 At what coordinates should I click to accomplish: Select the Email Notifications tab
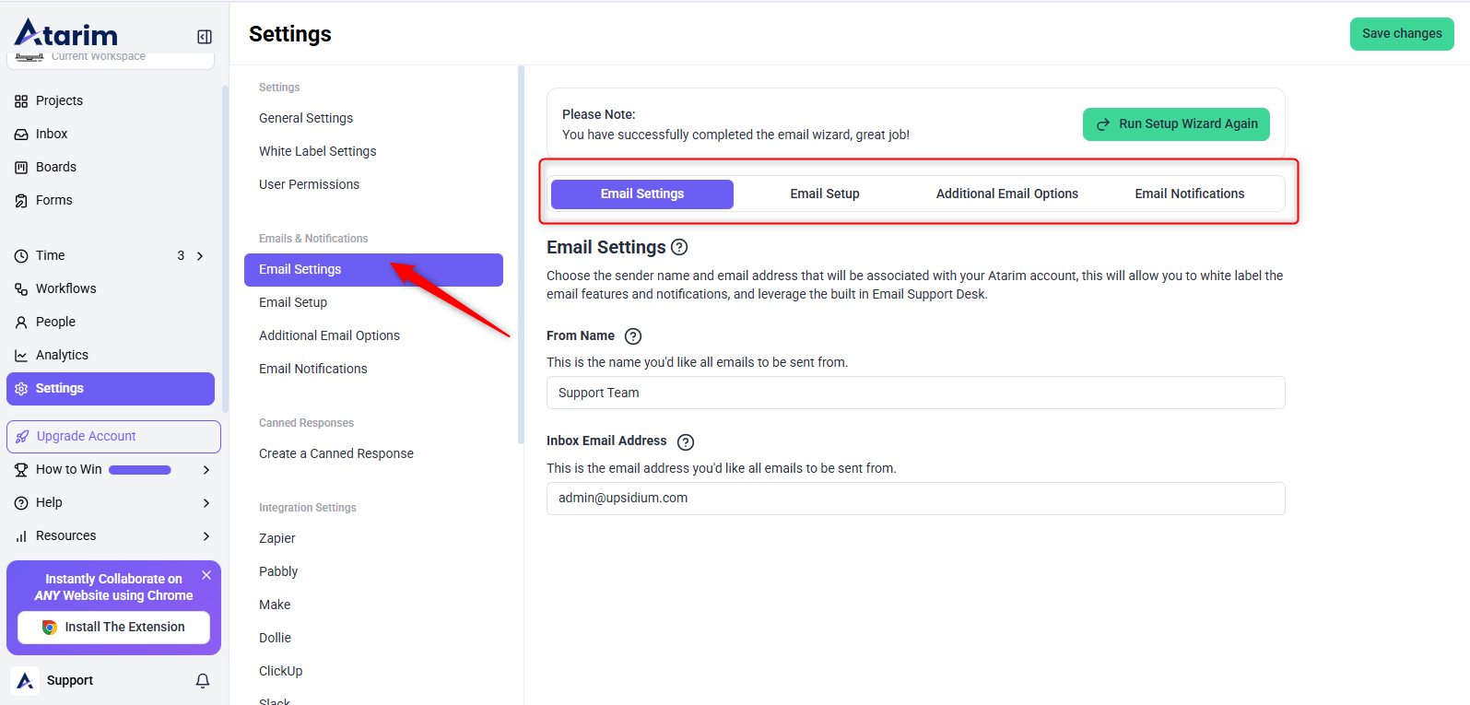pyautogui.click(x=1190, y=194)
